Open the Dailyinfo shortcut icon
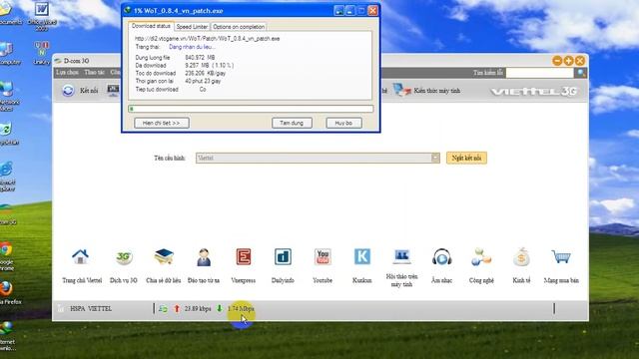This screenshot has height=359, width=639. pos(283,257)
